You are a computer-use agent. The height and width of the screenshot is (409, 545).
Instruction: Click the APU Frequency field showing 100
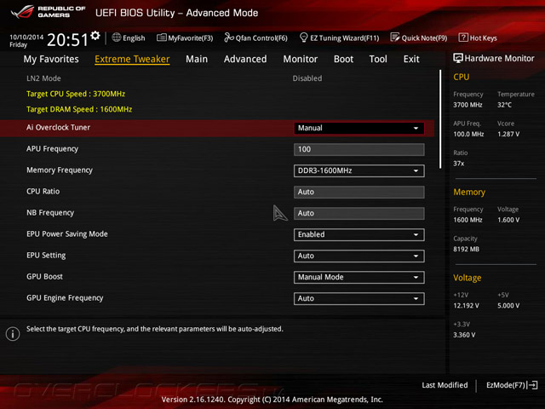(x=359, y=150)
